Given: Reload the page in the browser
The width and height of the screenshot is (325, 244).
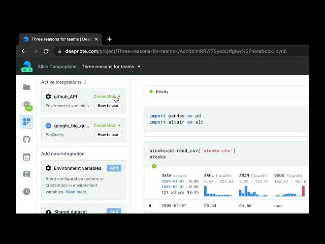Looking at the screenshot, I should coord(46,51).
